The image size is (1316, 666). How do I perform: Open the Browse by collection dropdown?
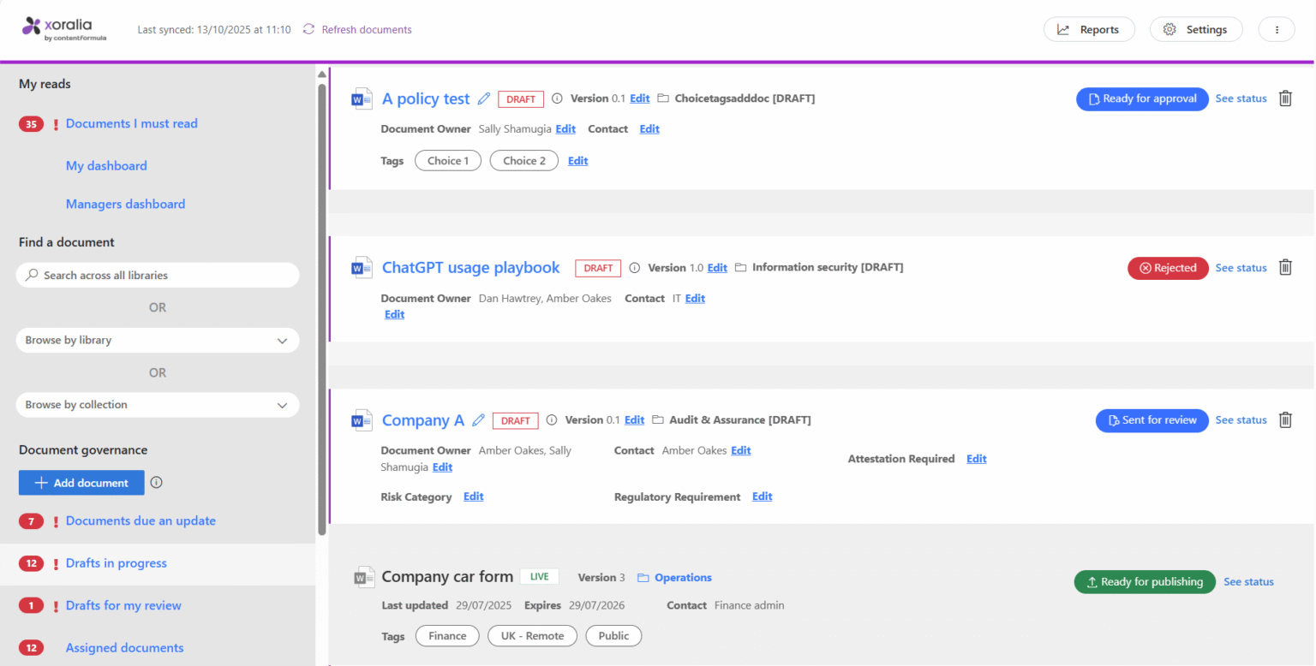[x=158, y=405]
